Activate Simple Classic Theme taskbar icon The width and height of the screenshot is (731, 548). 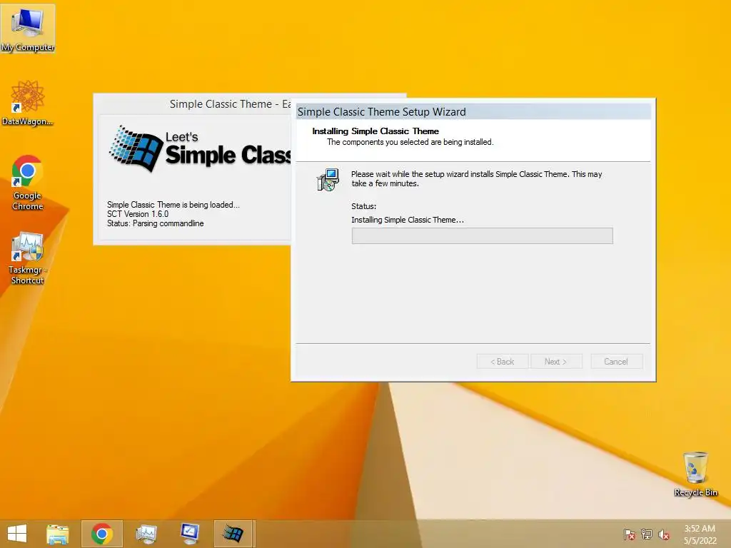click(233, 534)
